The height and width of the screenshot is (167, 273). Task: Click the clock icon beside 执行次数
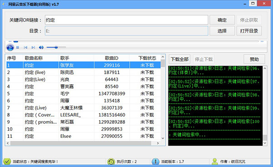coord(111,162)
